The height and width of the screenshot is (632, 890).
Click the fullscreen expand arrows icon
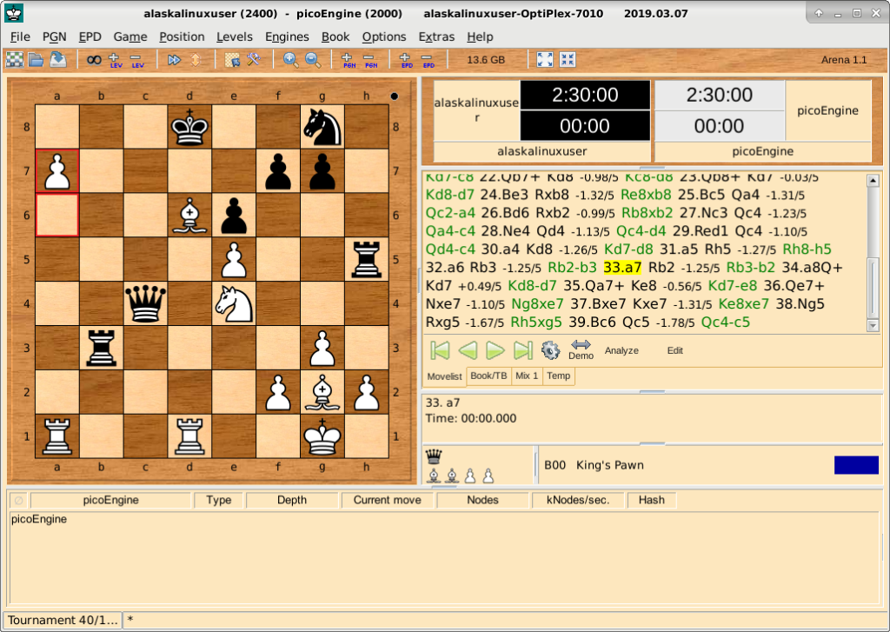point(545,60)
